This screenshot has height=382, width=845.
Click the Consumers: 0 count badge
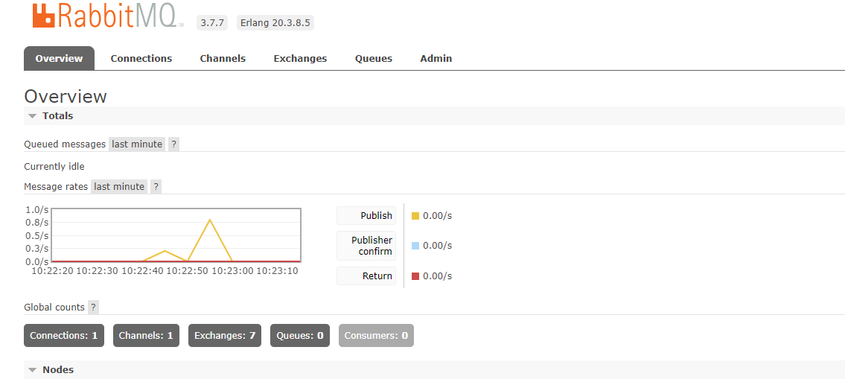point(376,335)
